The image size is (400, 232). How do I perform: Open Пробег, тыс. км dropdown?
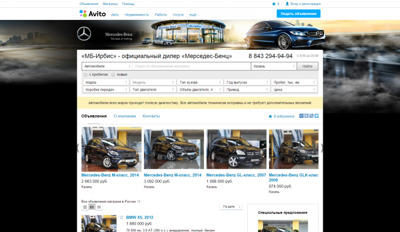pos(294,82)
